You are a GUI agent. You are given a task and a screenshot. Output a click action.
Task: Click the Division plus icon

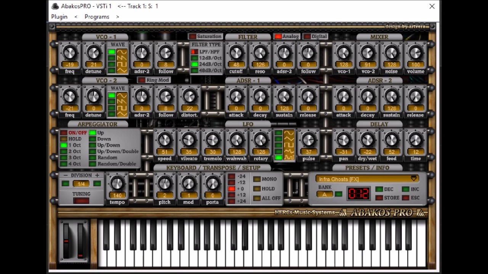(97, 175)
